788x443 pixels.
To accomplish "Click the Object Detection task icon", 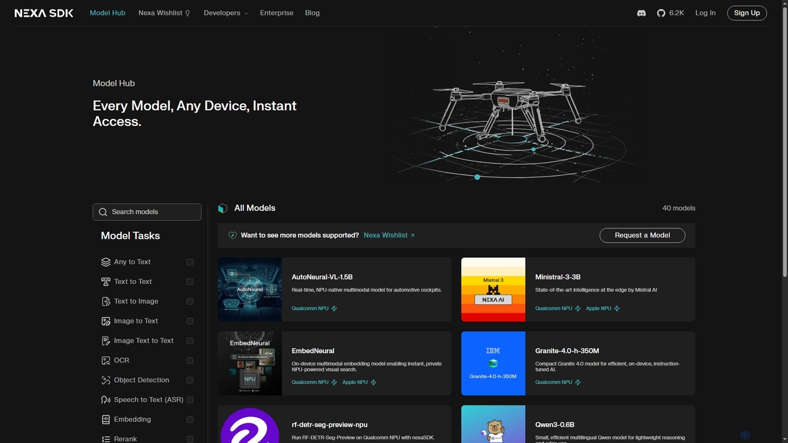I will (106, 380).
